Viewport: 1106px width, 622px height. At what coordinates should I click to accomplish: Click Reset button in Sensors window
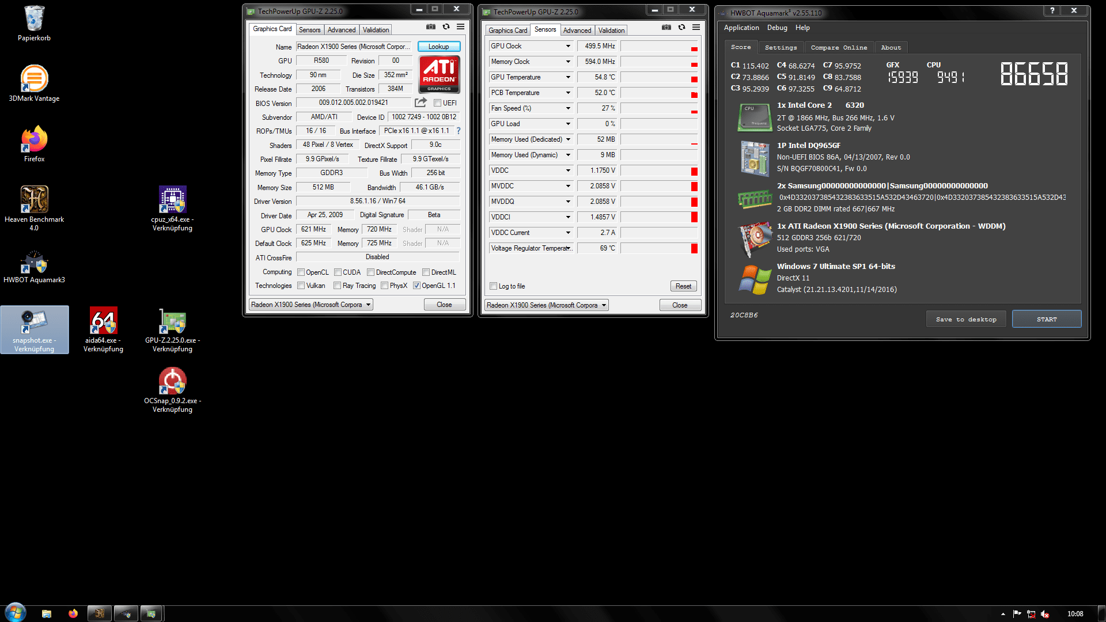683,286
